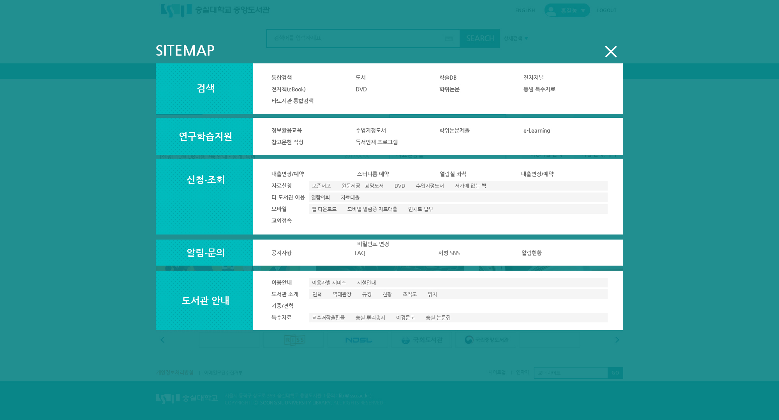
Task: Open 자료대출 sub-link
Action: (350, 198)
